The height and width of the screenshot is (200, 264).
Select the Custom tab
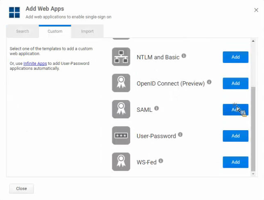coord(55,31)
